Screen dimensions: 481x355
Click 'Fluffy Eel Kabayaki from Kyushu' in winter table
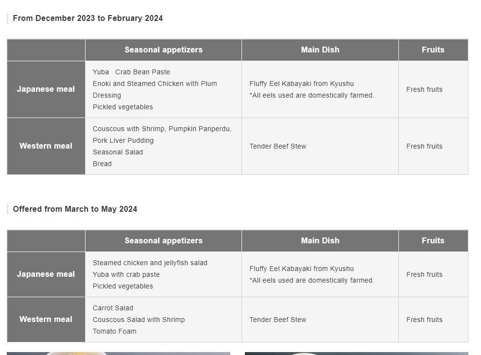tap(302, 84)
